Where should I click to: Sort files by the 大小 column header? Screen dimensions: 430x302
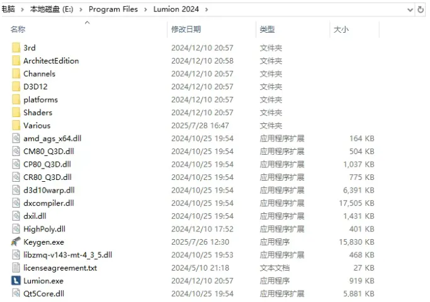coord(341,29)
